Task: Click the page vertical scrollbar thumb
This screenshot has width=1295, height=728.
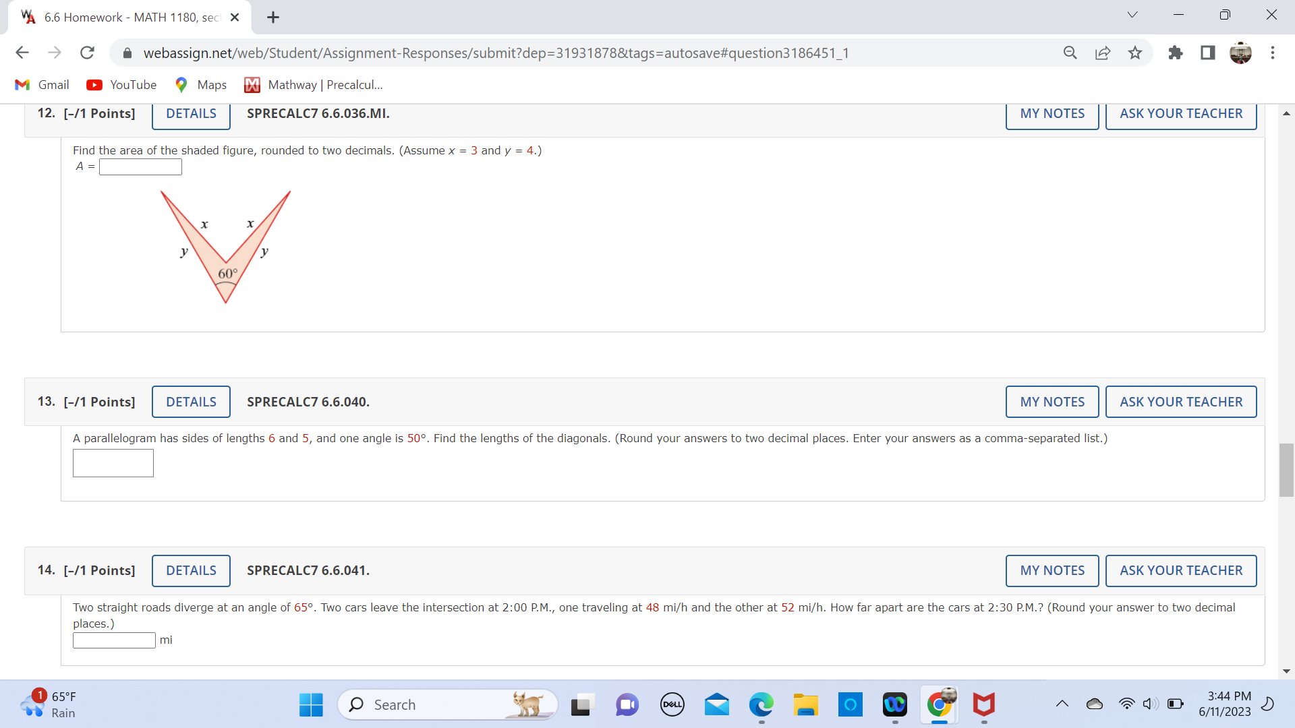Action: 1286,470
